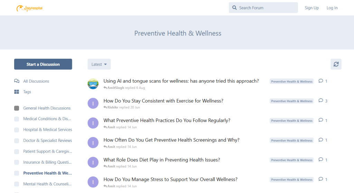354x193 pixels.
Task: Click the Preventive Health tag on screenings discussion
Action: (x=291, y=141)
